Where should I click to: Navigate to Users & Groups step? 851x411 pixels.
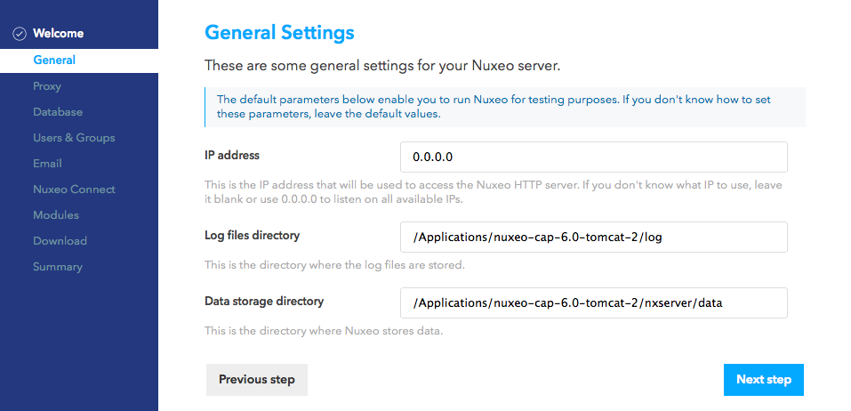point(74,138)
